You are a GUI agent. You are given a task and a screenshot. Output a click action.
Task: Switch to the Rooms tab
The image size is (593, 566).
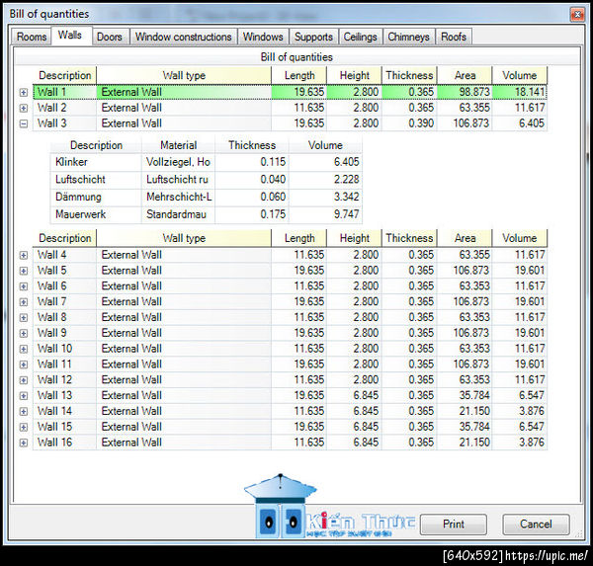coord(32,37)
